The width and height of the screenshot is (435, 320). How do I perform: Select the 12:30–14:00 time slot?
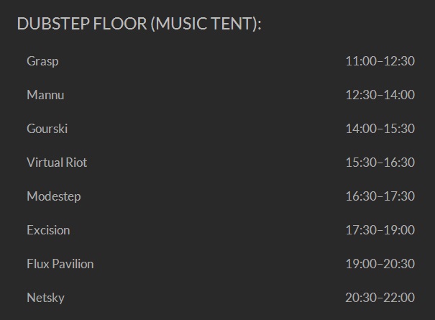pyautogui.click(x=380, y=95)
